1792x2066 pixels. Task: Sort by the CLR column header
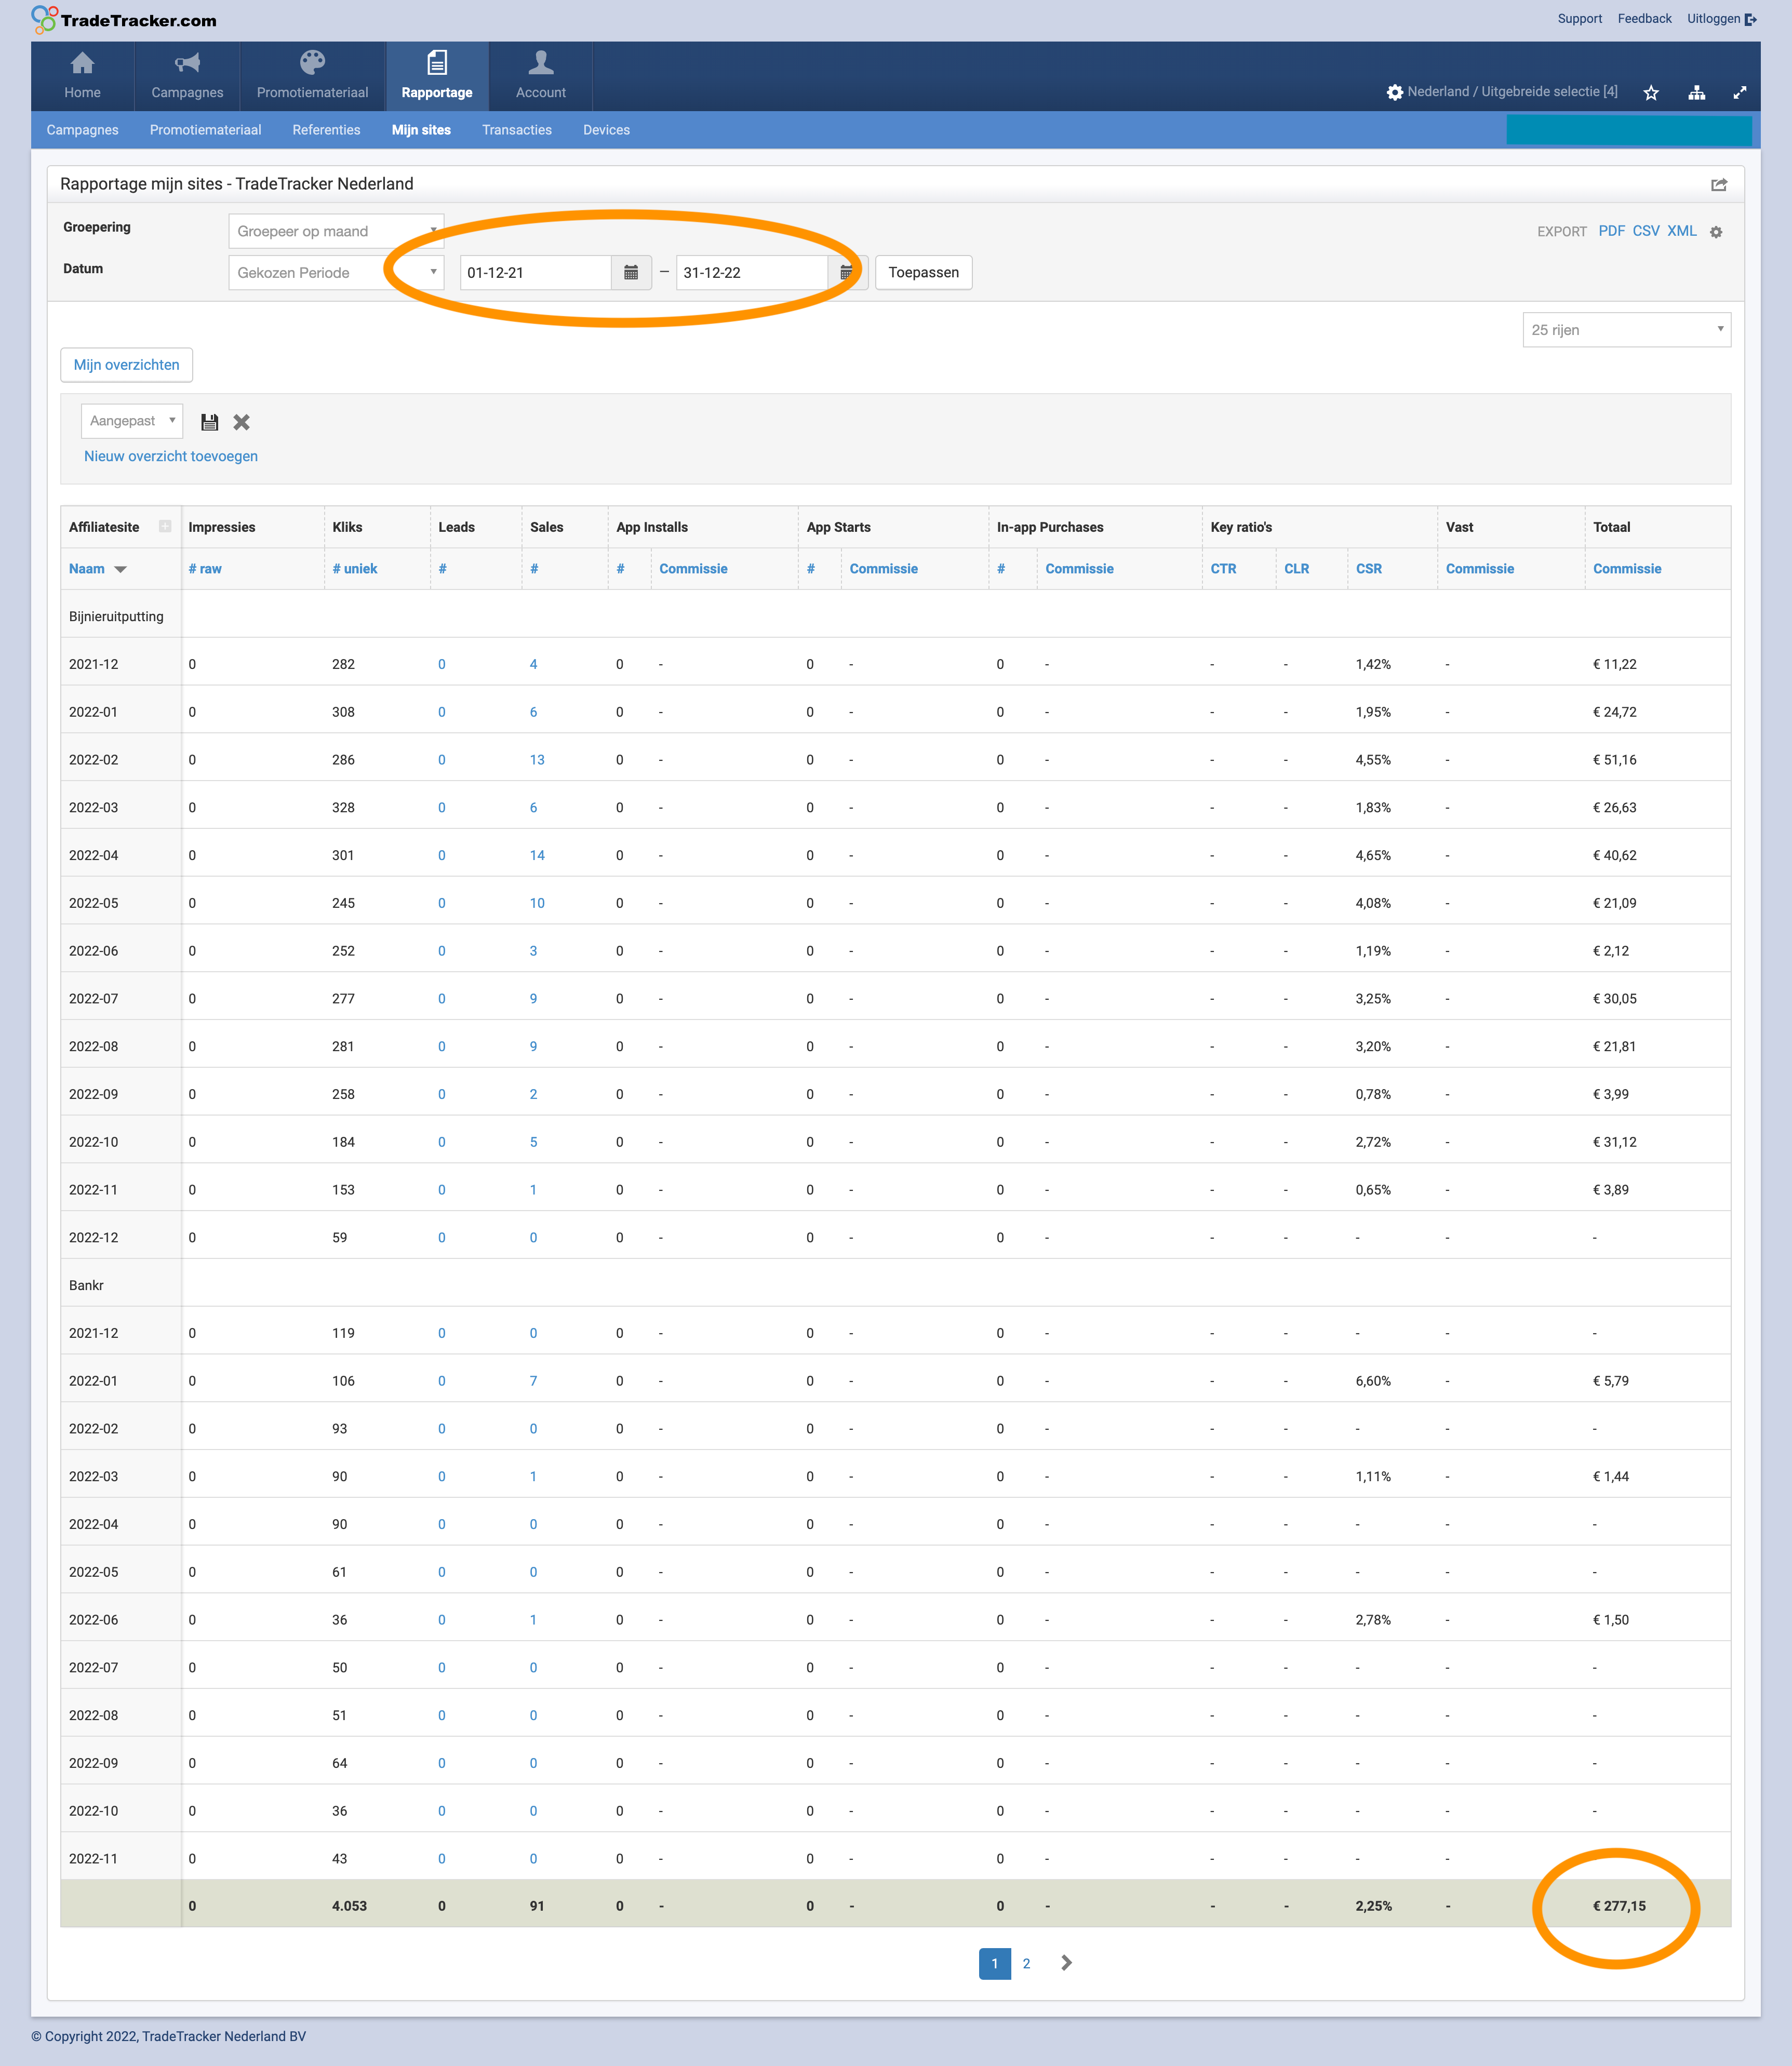pyautogui.click(x=1296, y=569)
